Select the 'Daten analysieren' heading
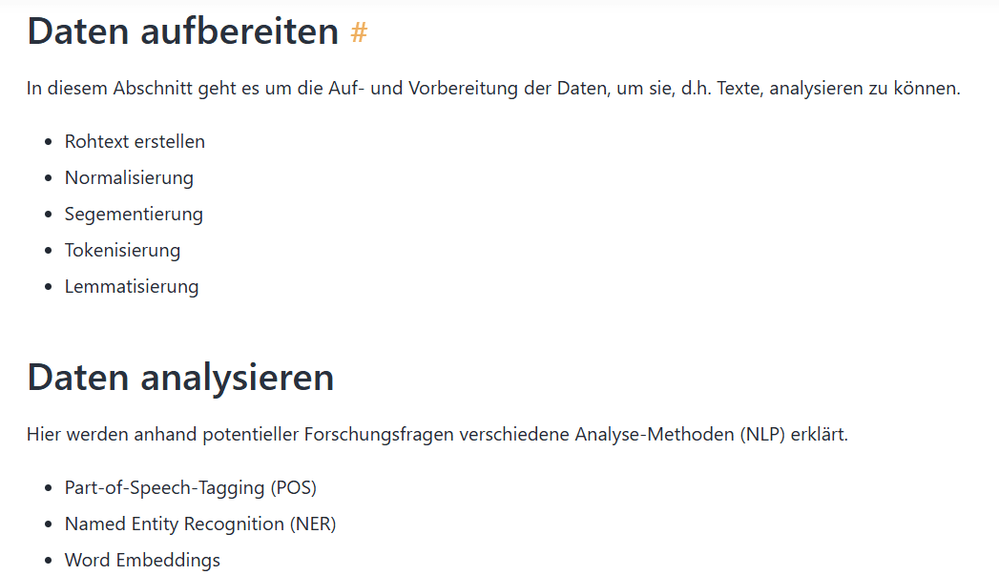This screenshot has width=999, height=575. 180,377
